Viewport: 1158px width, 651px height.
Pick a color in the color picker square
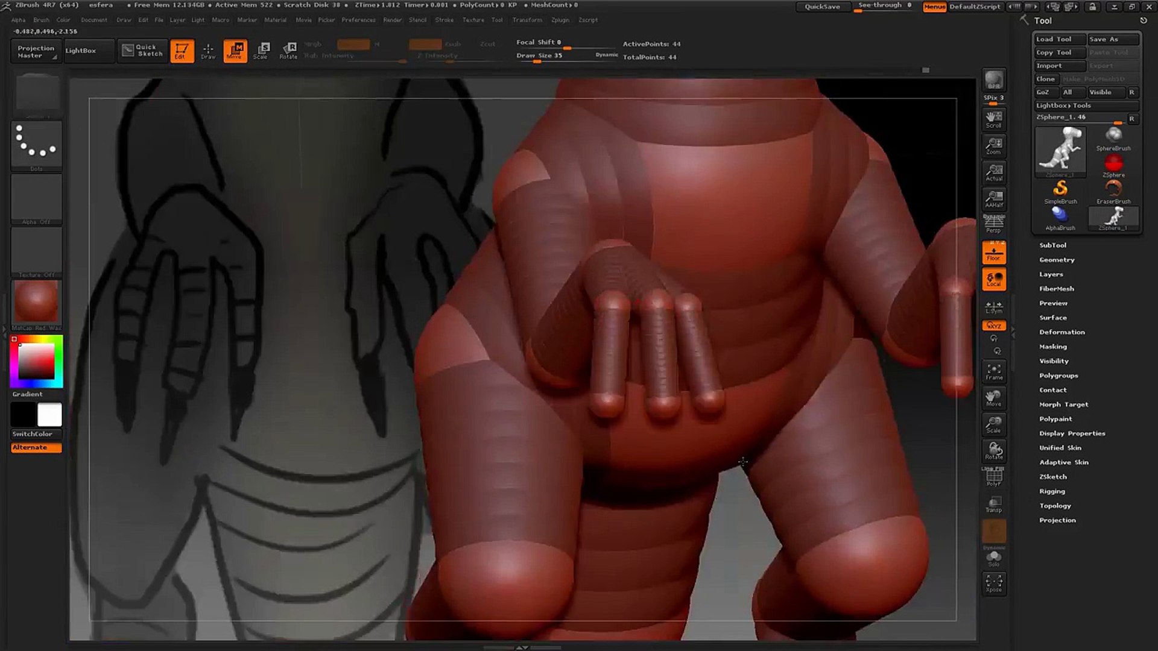[36, 362]
